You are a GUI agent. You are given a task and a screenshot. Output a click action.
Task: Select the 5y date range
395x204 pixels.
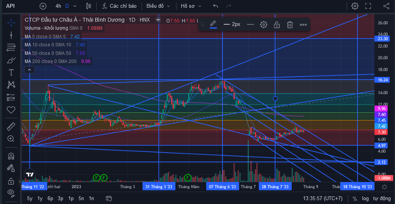click(x=30, y=199)
